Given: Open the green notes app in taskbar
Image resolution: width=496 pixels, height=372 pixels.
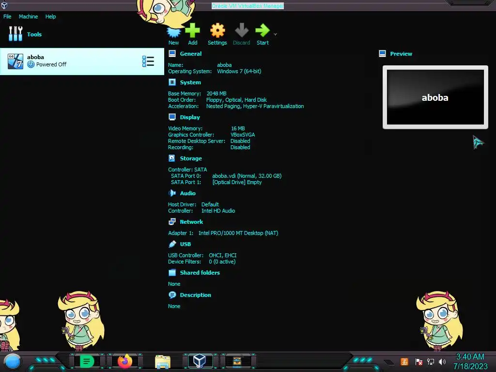Looking at the screenshot, I should tap(87, 361).
